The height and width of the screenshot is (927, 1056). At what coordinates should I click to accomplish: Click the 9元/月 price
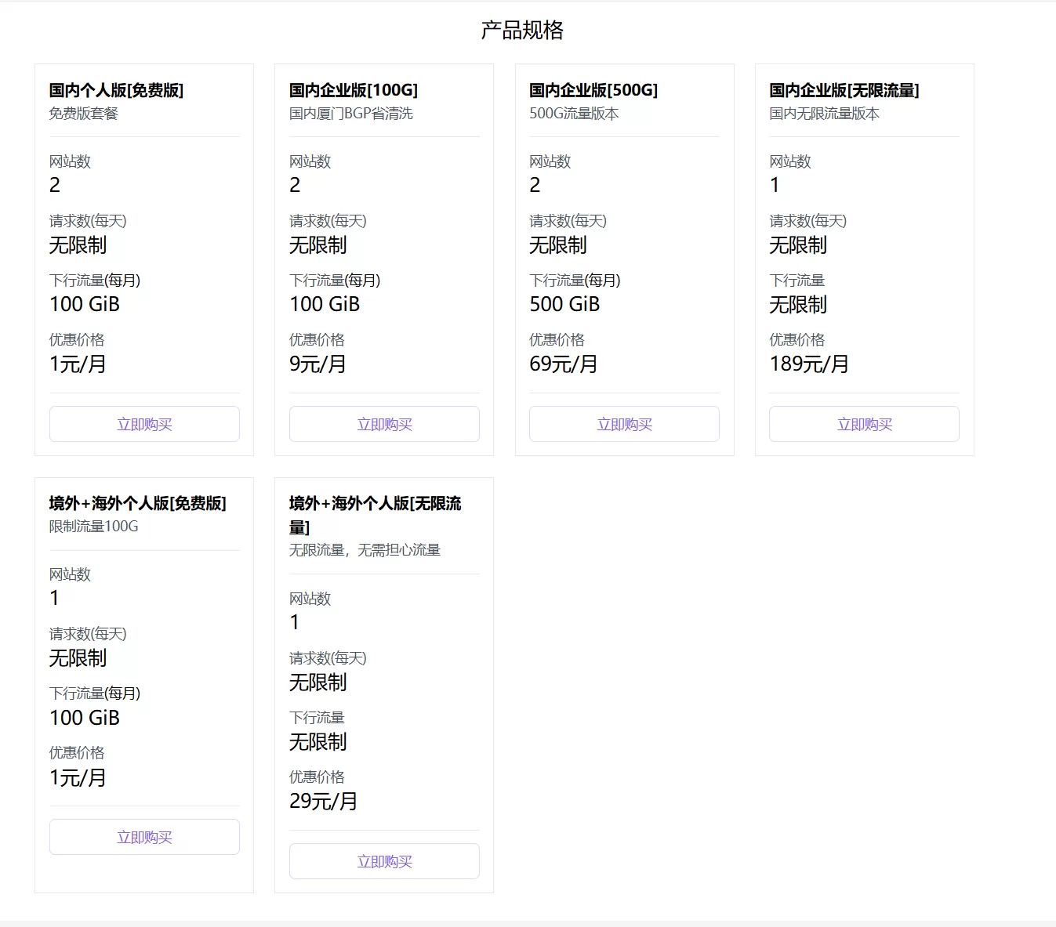click(318, 364)
